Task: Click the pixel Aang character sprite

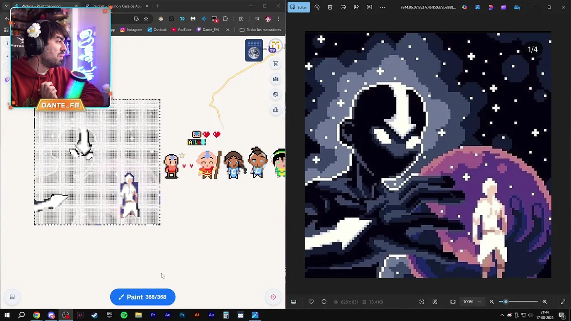Action: pyautogui.click(x=208, y=165)
